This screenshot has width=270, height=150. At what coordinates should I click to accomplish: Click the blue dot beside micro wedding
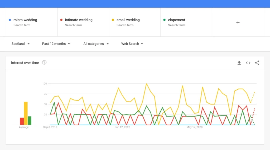[x=10, y=20]
